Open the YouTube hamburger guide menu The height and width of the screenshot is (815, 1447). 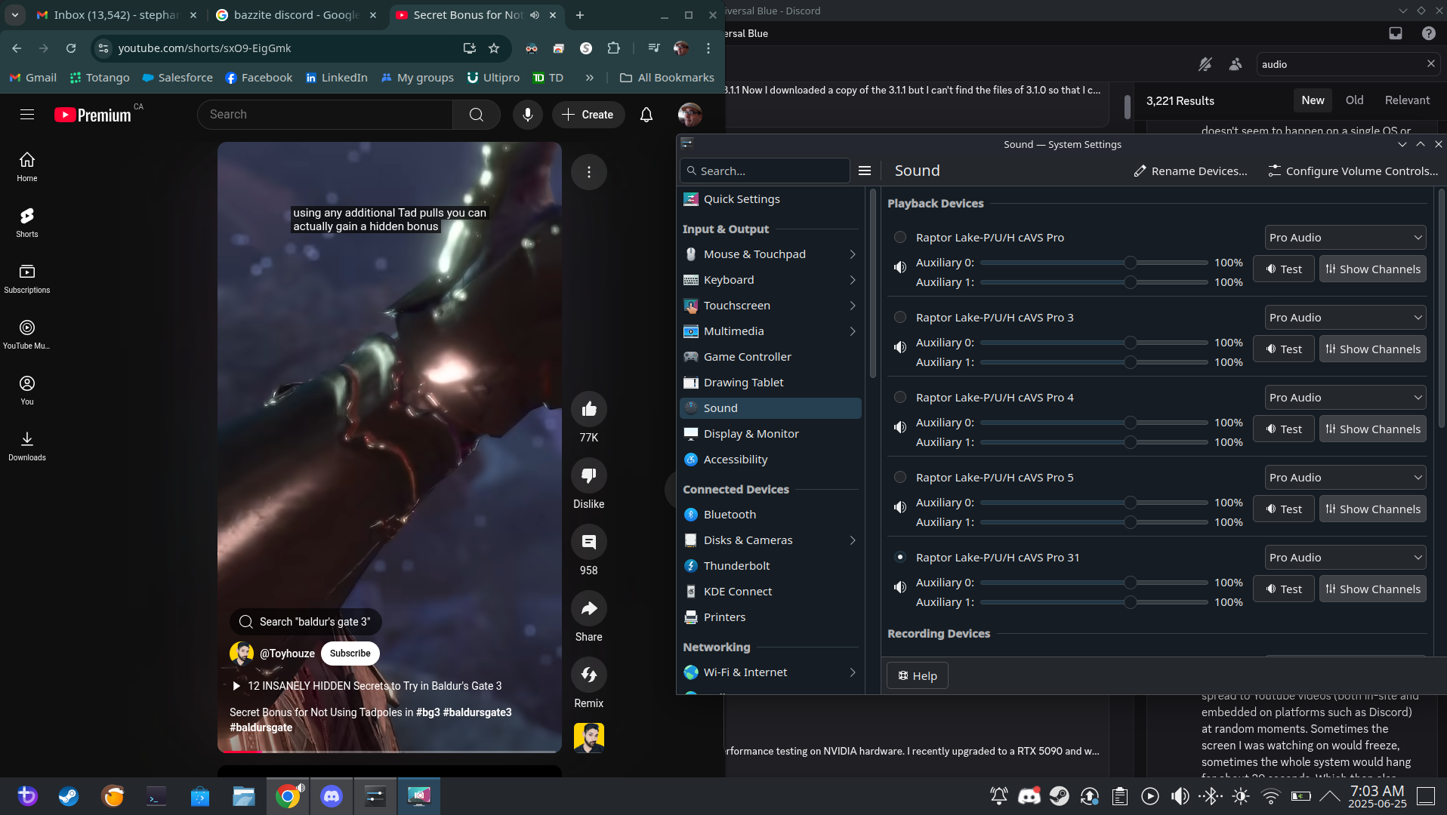click(x=27, y=115)
